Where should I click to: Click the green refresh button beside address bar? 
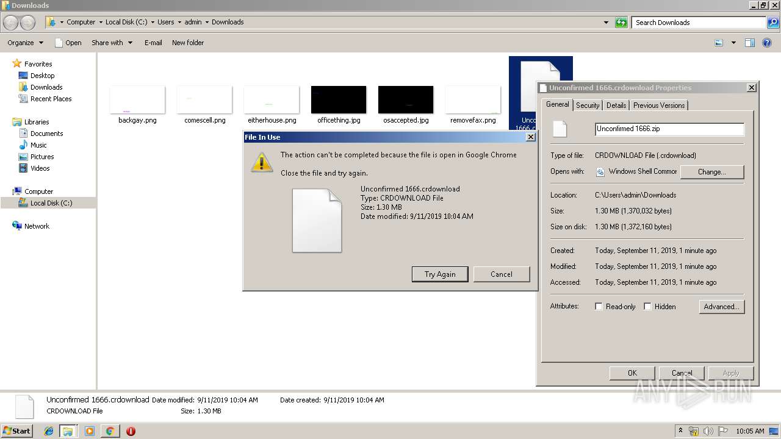pos(621,23)
